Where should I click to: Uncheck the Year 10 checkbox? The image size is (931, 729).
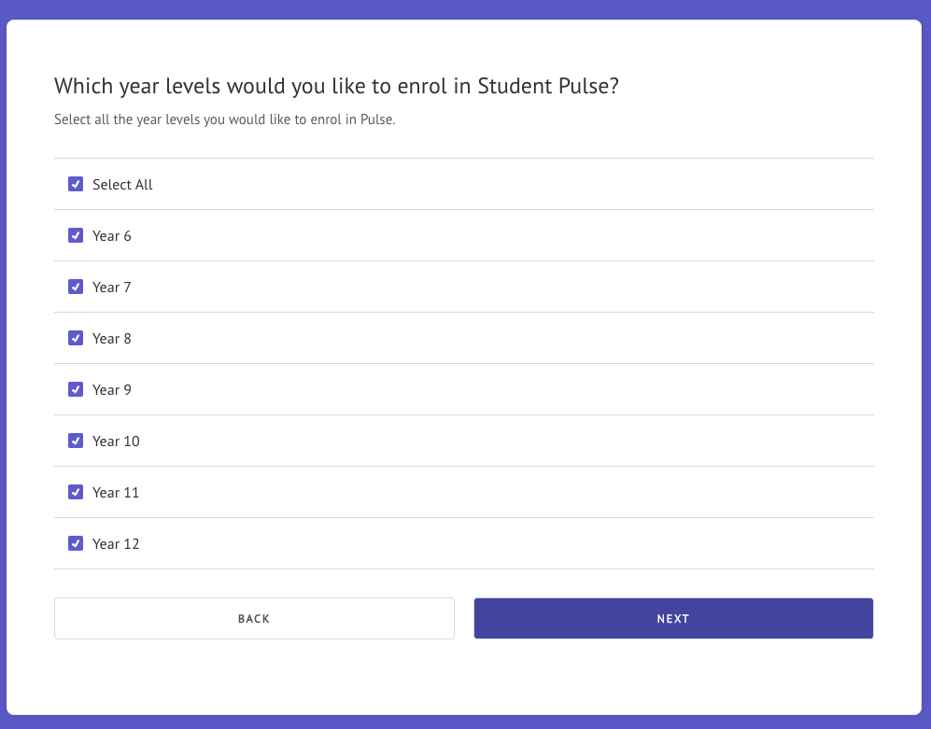coord(76,442)
